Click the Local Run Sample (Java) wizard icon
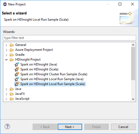Screen dimensions: 139x134 [17, 79]
